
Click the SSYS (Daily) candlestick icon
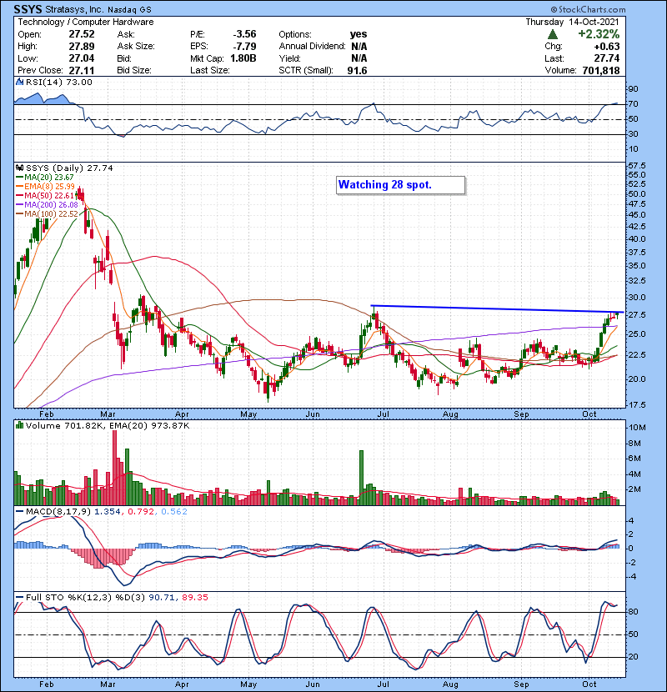click(19, 168)
